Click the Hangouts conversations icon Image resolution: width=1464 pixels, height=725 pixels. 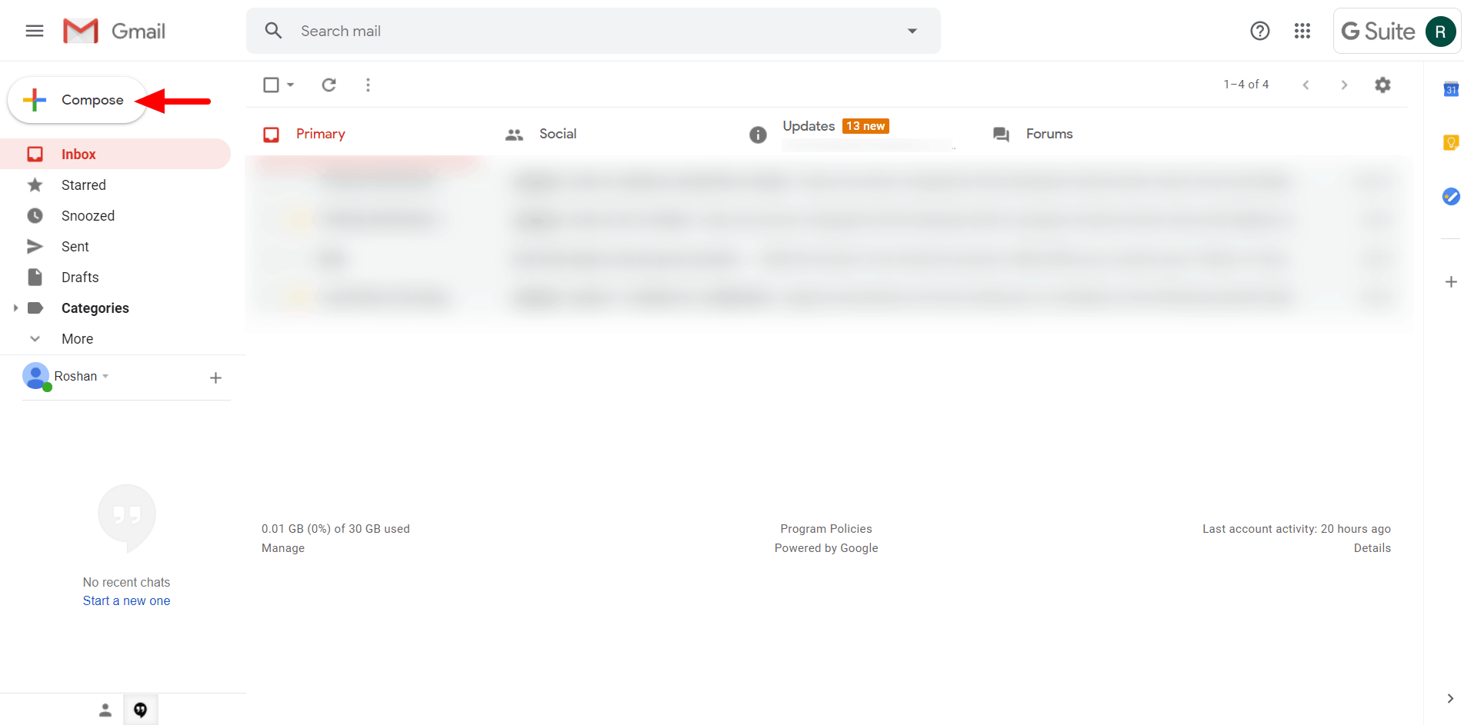[140, 710]
